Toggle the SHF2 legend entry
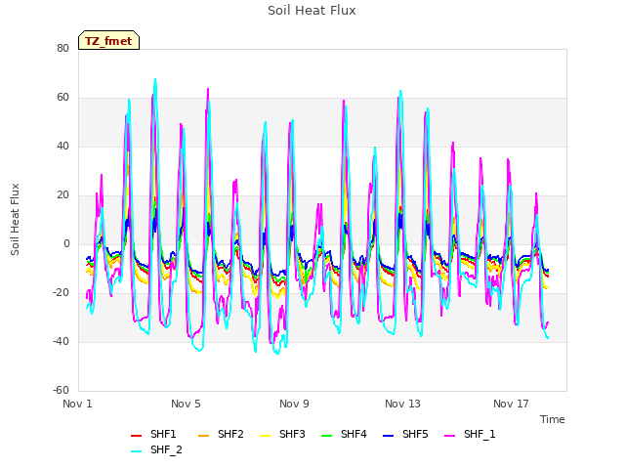The width and height of the screenshot is (625, 469). point(221,434)
